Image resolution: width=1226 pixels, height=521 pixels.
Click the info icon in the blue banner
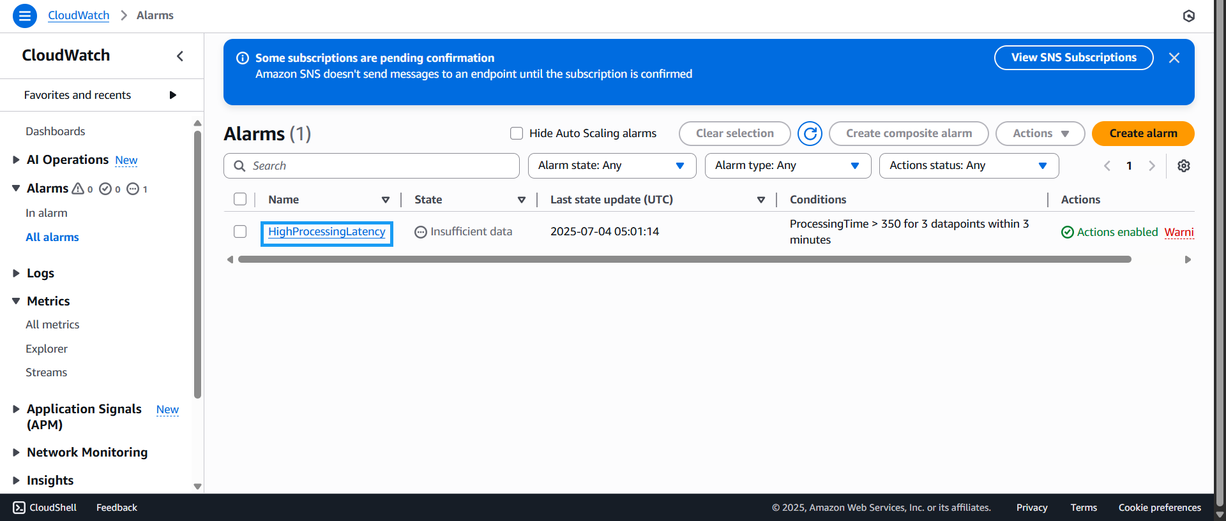point(243,58)
